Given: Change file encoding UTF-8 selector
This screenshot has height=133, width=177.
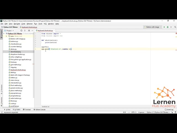Looking at the screenshot, I should tap(134, 112).
